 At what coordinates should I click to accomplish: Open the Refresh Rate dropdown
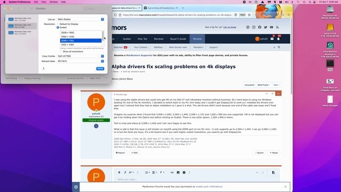coord(80,61)
